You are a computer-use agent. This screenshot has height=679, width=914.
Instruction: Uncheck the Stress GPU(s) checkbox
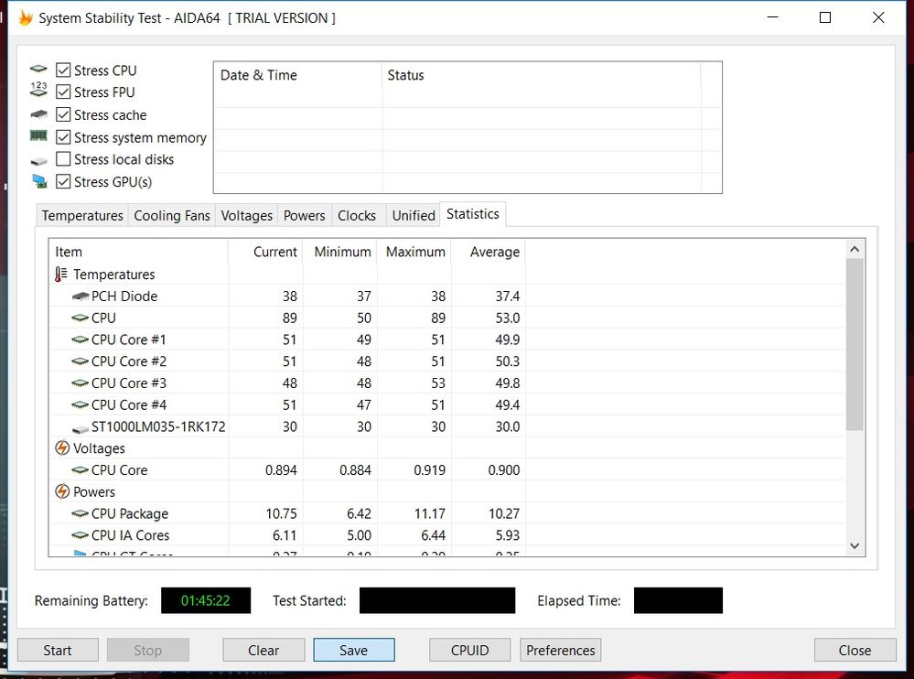(63, 181)
